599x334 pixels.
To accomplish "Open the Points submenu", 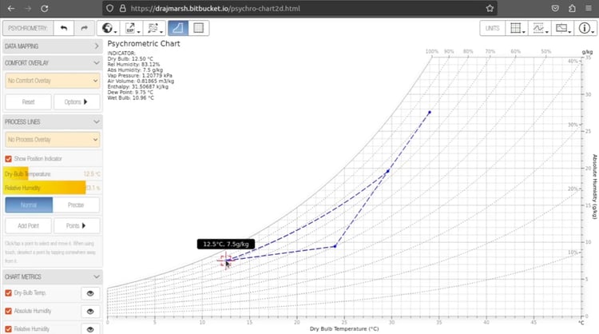I will [x=77, y=226].
